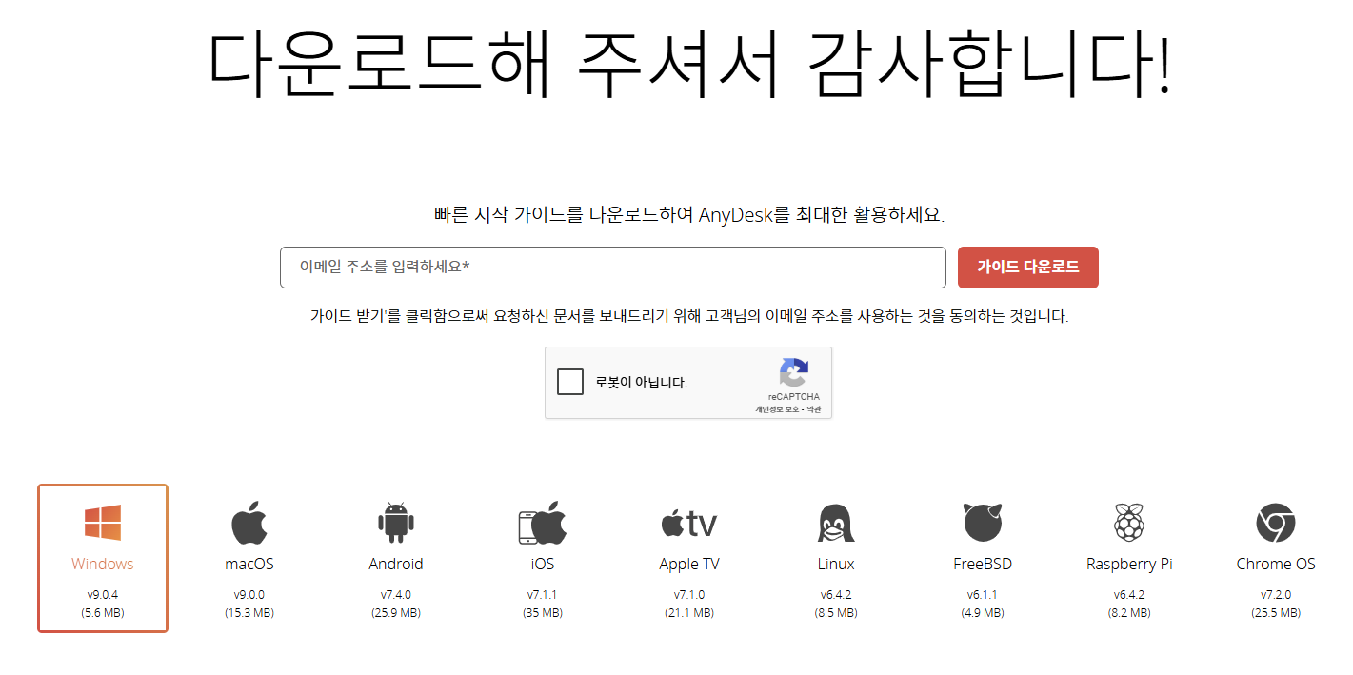Click the FreeBSD label text
Viewport: 1353px width, 675px height.
[983, 564]
